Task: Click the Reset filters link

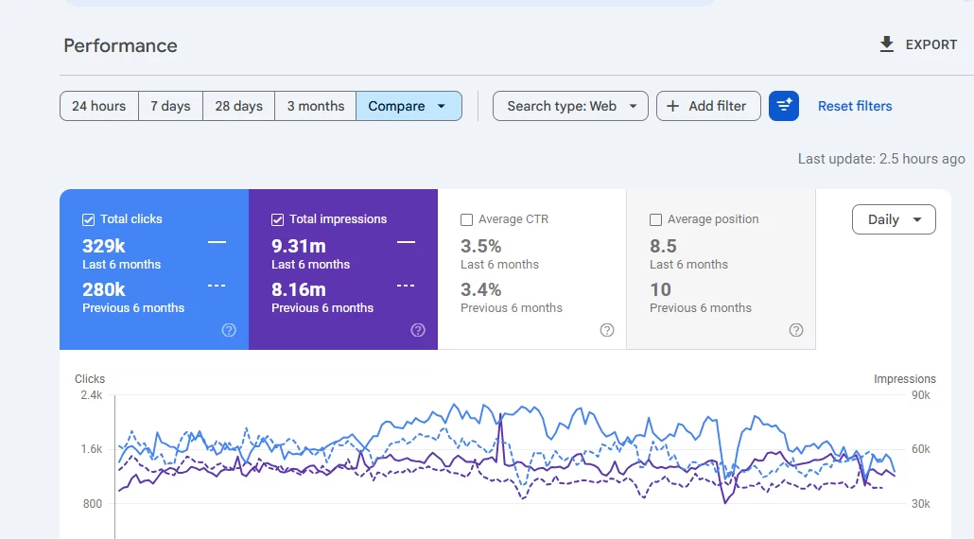Action: [855, 106]
